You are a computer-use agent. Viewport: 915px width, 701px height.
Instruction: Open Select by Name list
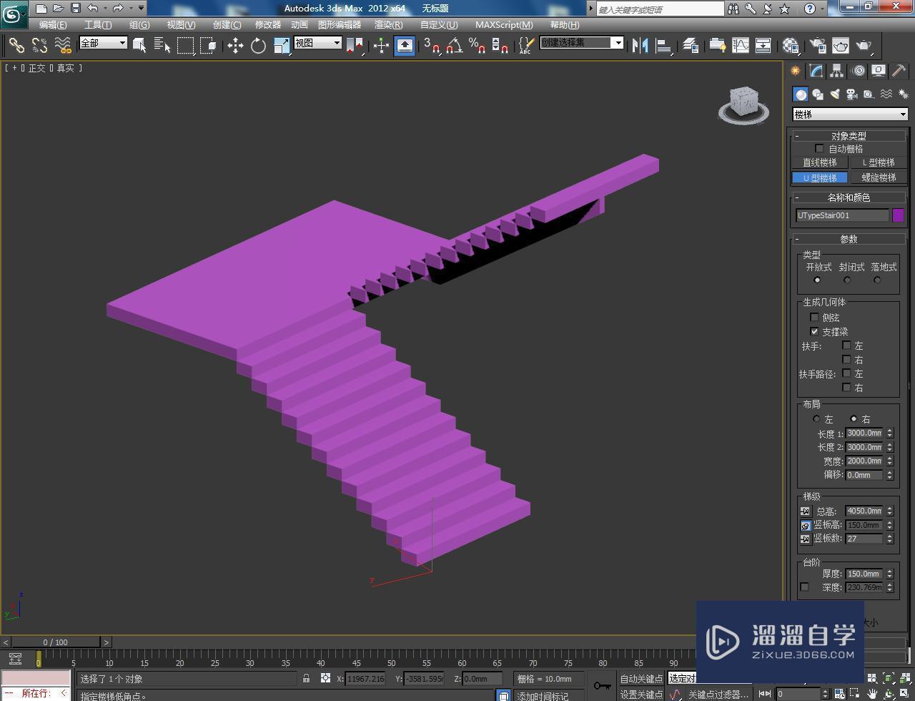162,46
